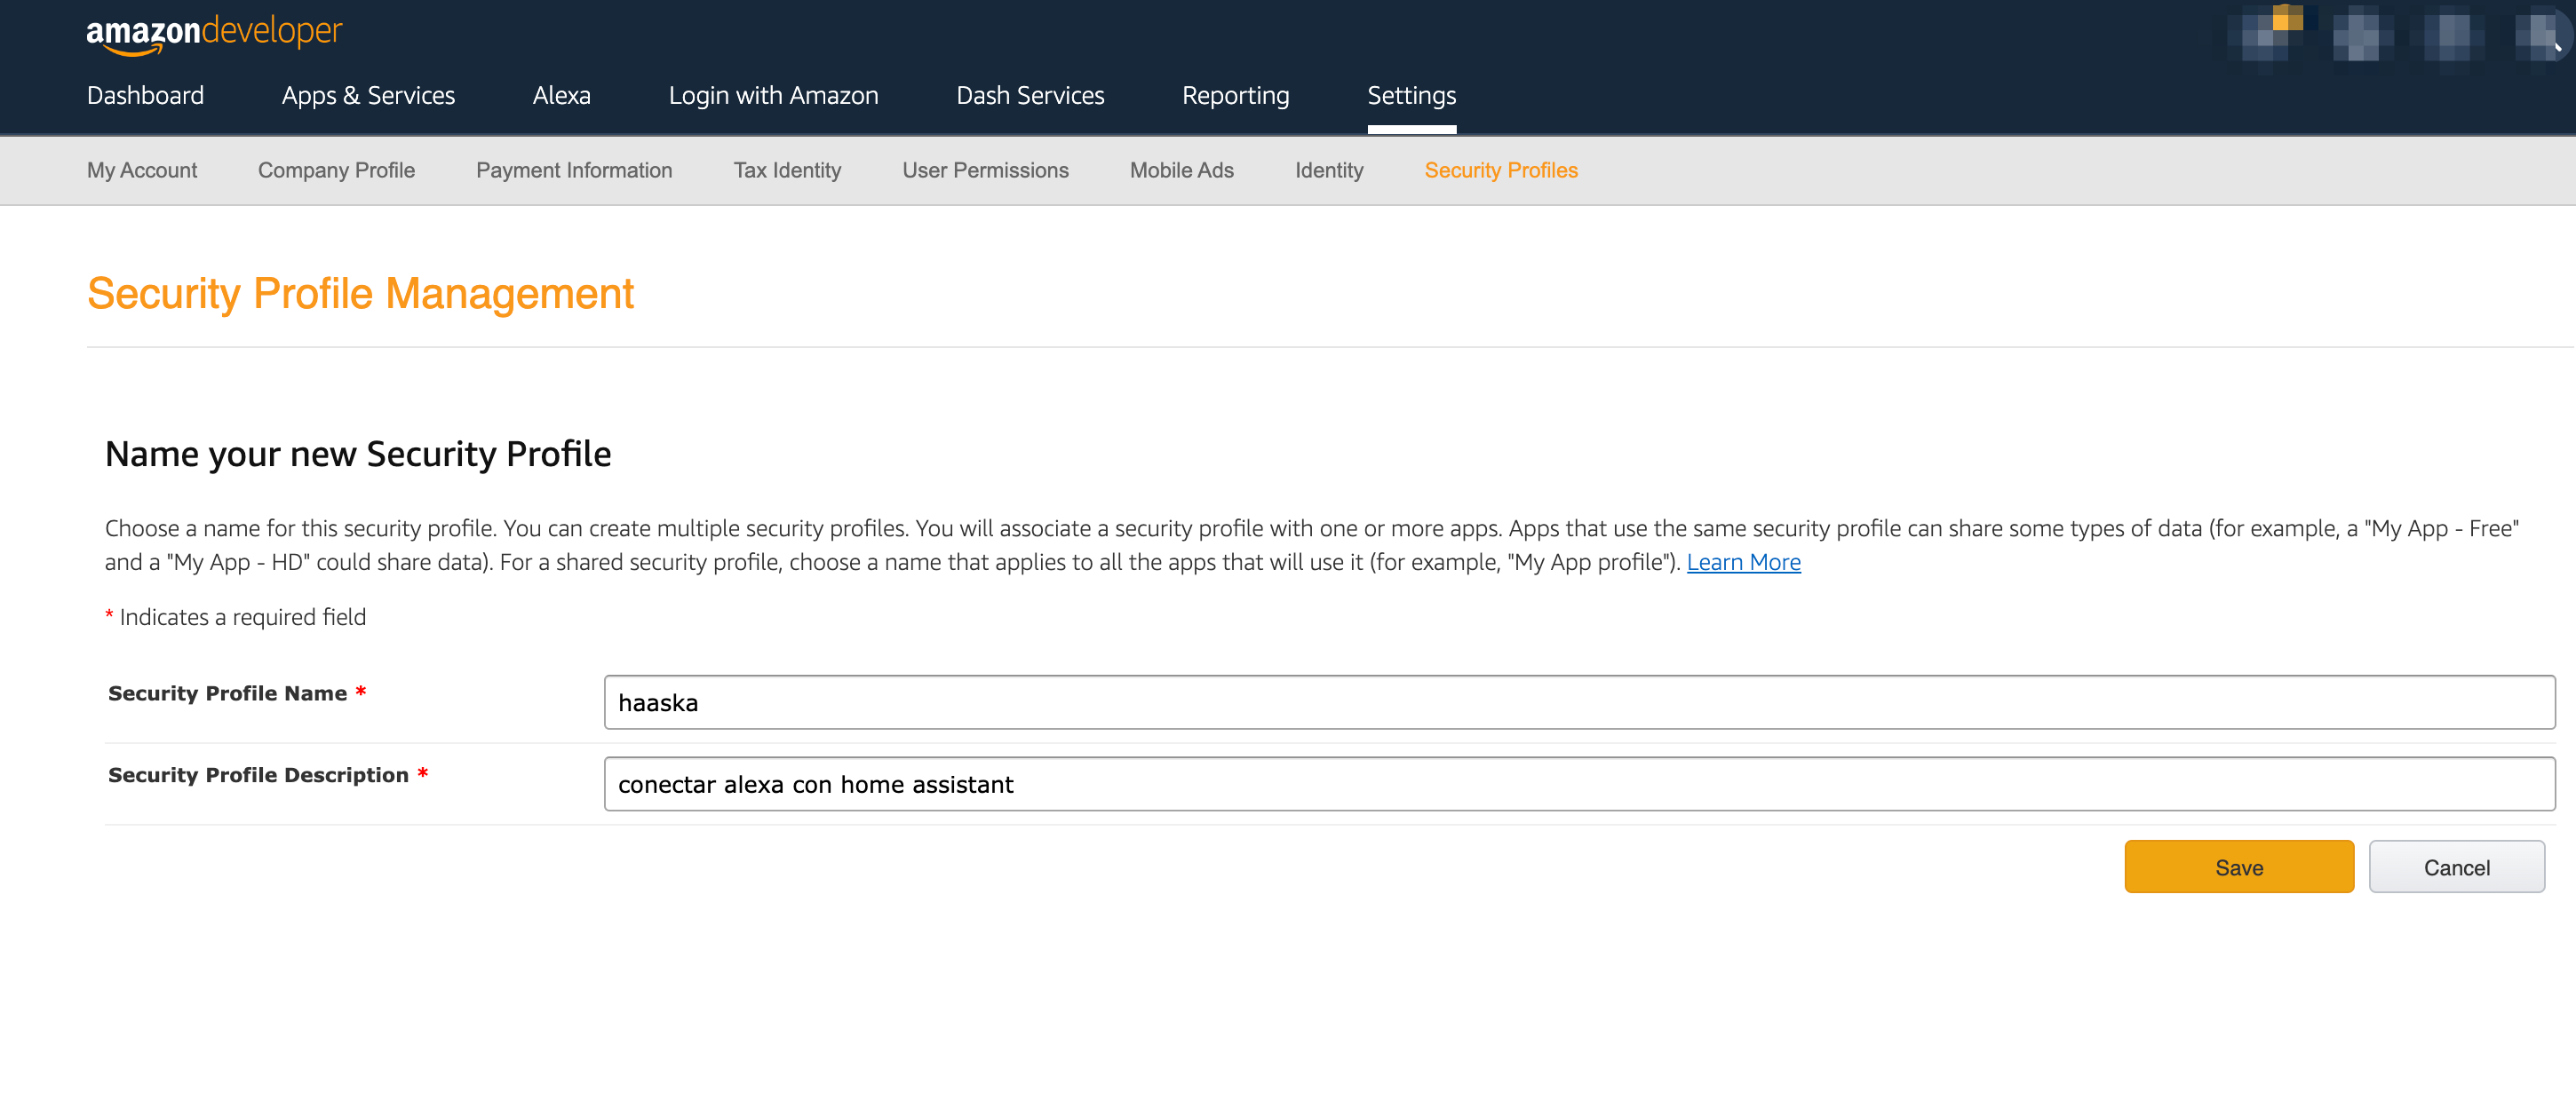Open Dash Services
The image size is (2576, 1108).
pyautogui.click(x=1030, y=95)
